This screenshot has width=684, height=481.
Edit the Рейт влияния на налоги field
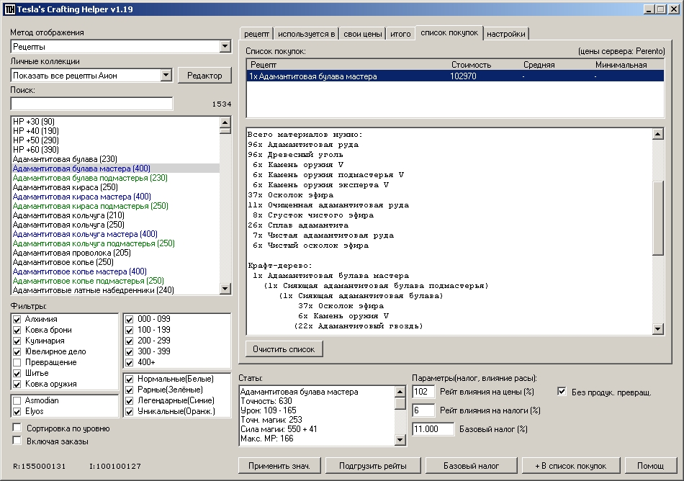point(423,410)
